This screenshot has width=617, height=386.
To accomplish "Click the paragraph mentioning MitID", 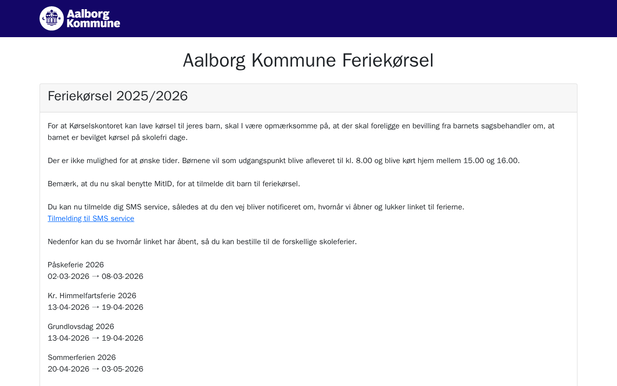I will (x=174, y=184).
